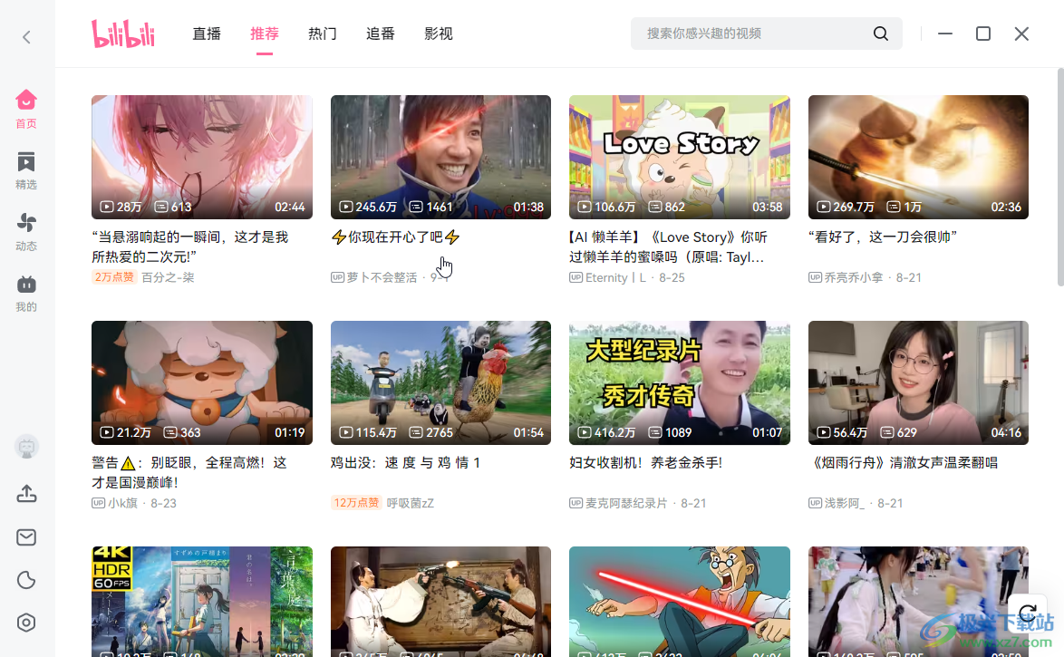Visit uploader 浅影阿_
1064x657 pixels.
click(845, 503)
